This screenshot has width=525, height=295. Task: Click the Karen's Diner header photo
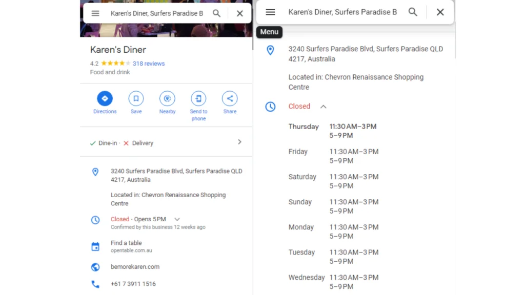166,30
